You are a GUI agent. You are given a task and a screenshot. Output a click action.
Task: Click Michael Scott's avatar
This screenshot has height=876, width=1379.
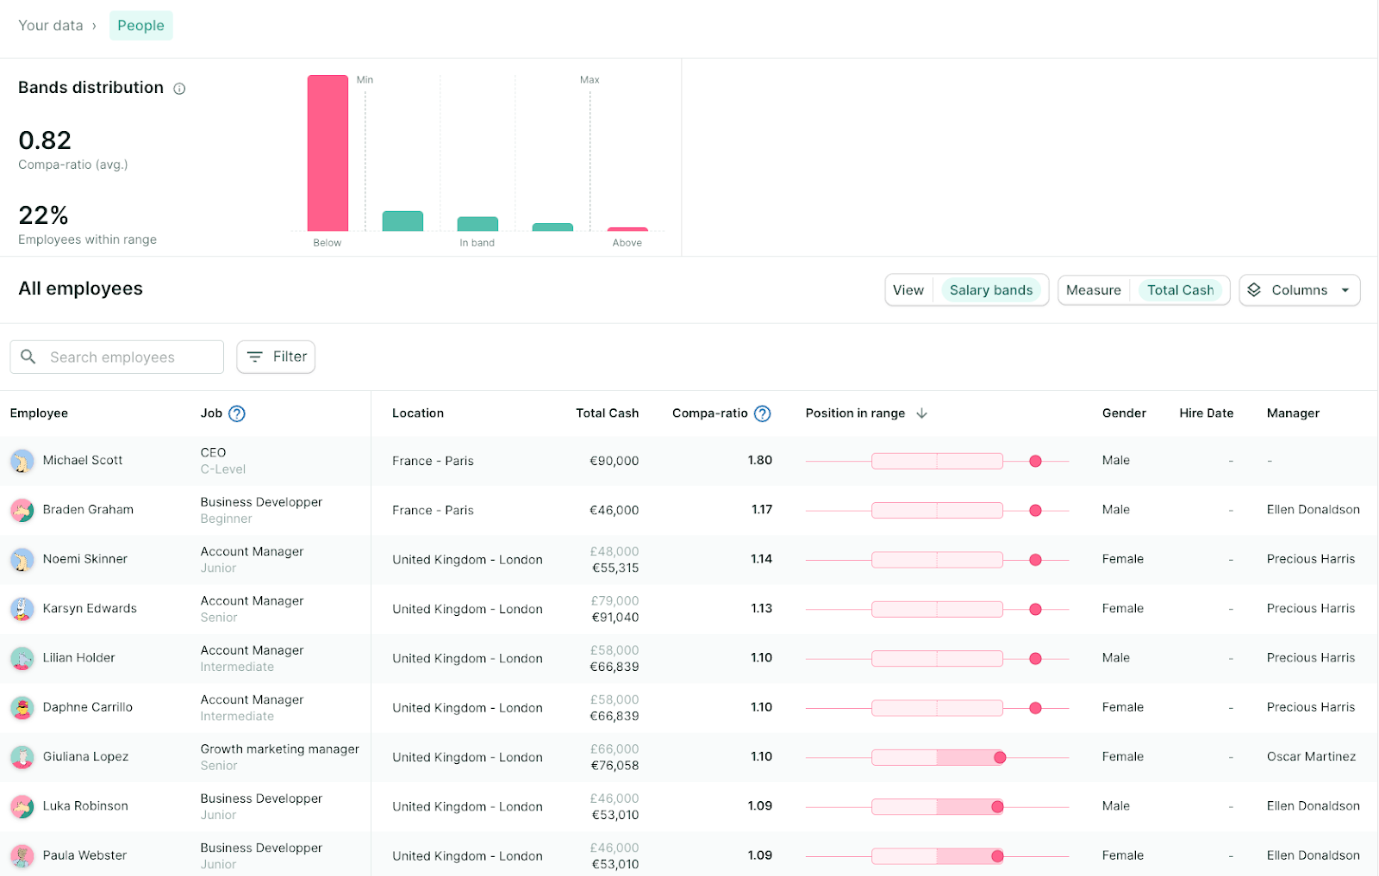tap(22, 460)
